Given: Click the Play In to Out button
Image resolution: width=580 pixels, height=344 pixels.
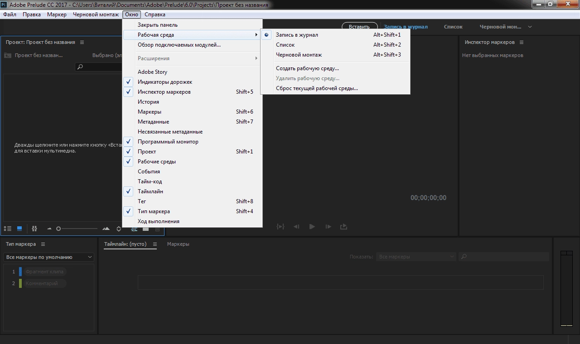Looking at the screenshot, I should pyautogui.click(x=280, y=226).
